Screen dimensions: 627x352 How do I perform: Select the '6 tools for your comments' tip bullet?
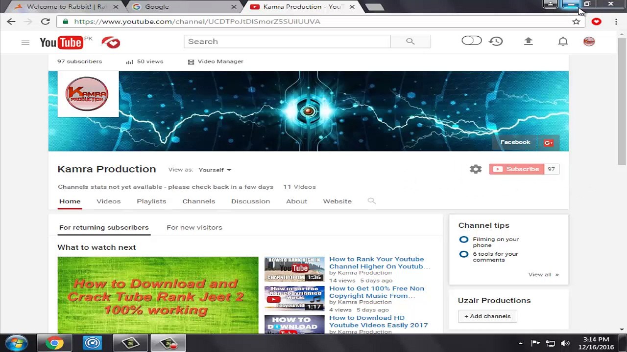(x=463, y=254)
